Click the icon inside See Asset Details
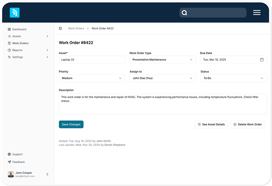The width and height of the screenshot is (272, 186). point(199,125)
